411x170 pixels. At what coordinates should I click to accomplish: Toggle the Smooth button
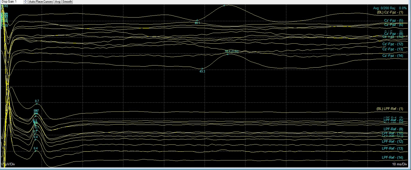pyautogui.click(x=67, y=2)
